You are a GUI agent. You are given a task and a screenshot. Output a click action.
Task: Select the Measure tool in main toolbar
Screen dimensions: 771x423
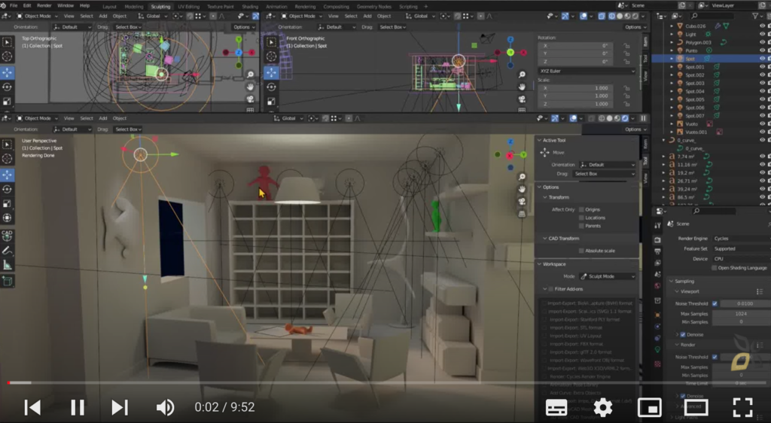click(x=7, y=265)
